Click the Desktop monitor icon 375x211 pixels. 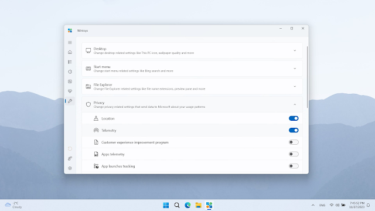tap(88, 50)
